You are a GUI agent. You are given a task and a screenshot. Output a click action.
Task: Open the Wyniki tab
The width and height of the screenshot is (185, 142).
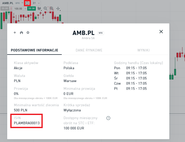click(x=143, y=50)
